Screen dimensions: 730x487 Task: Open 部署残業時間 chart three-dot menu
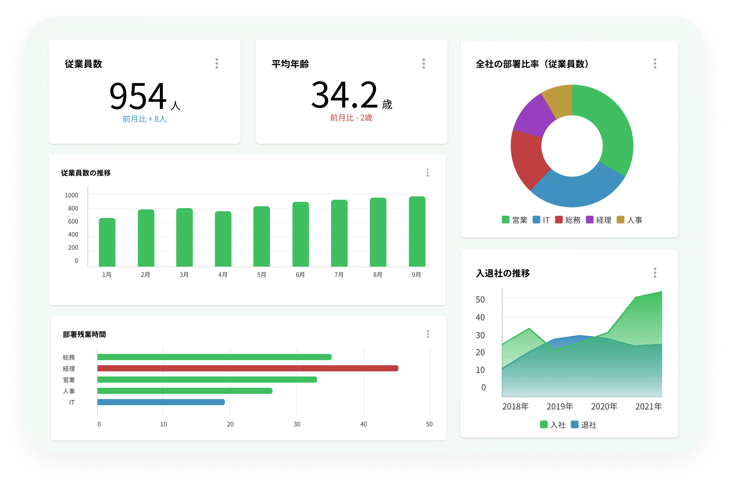pyautogui.click(x=428, y=334)
